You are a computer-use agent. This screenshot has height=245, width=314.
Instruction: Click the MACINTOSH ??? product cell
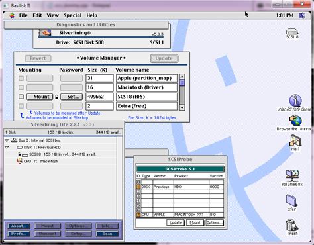coord(191,215)
